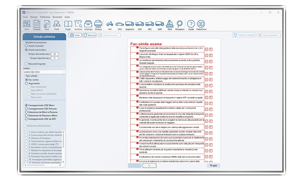Click the Tempo domanda seconds field

(x=55, y=54)
